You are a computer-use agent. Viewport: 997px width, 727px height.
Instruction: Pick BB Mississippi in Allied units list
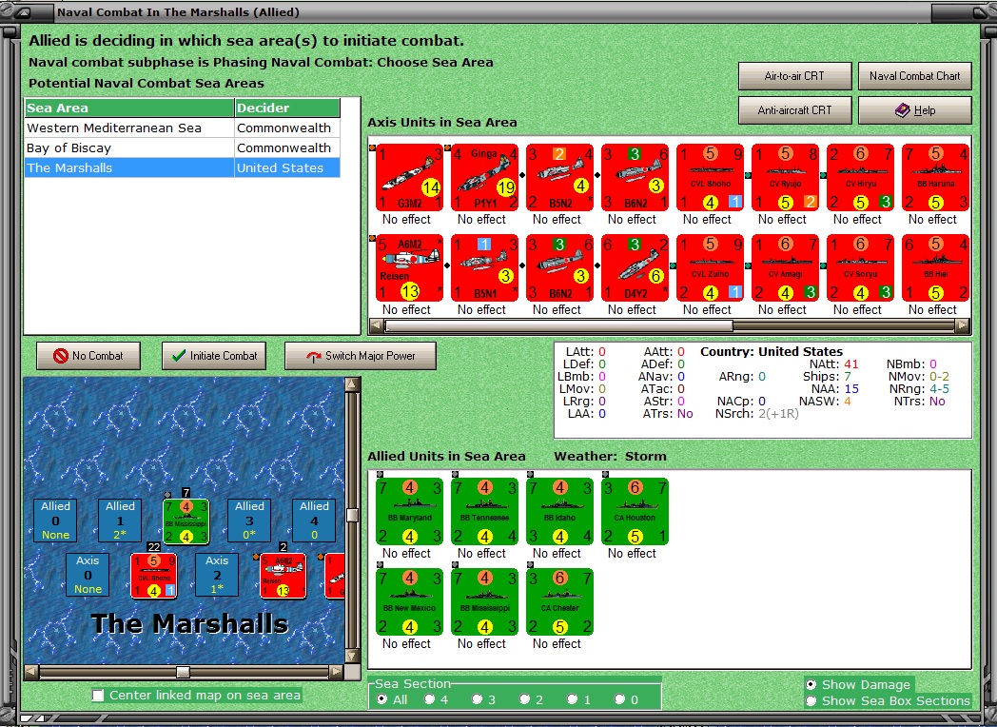(484, 602)
